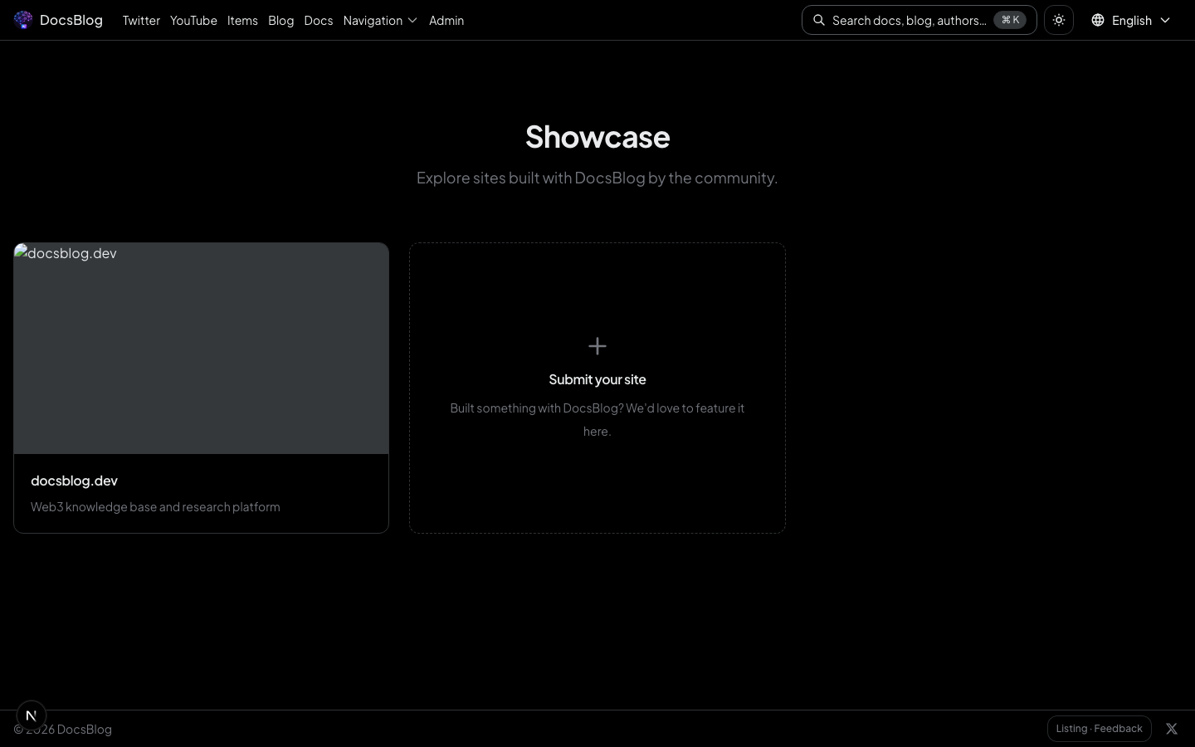Click the search magnifier icon

(x=819, y=20)
